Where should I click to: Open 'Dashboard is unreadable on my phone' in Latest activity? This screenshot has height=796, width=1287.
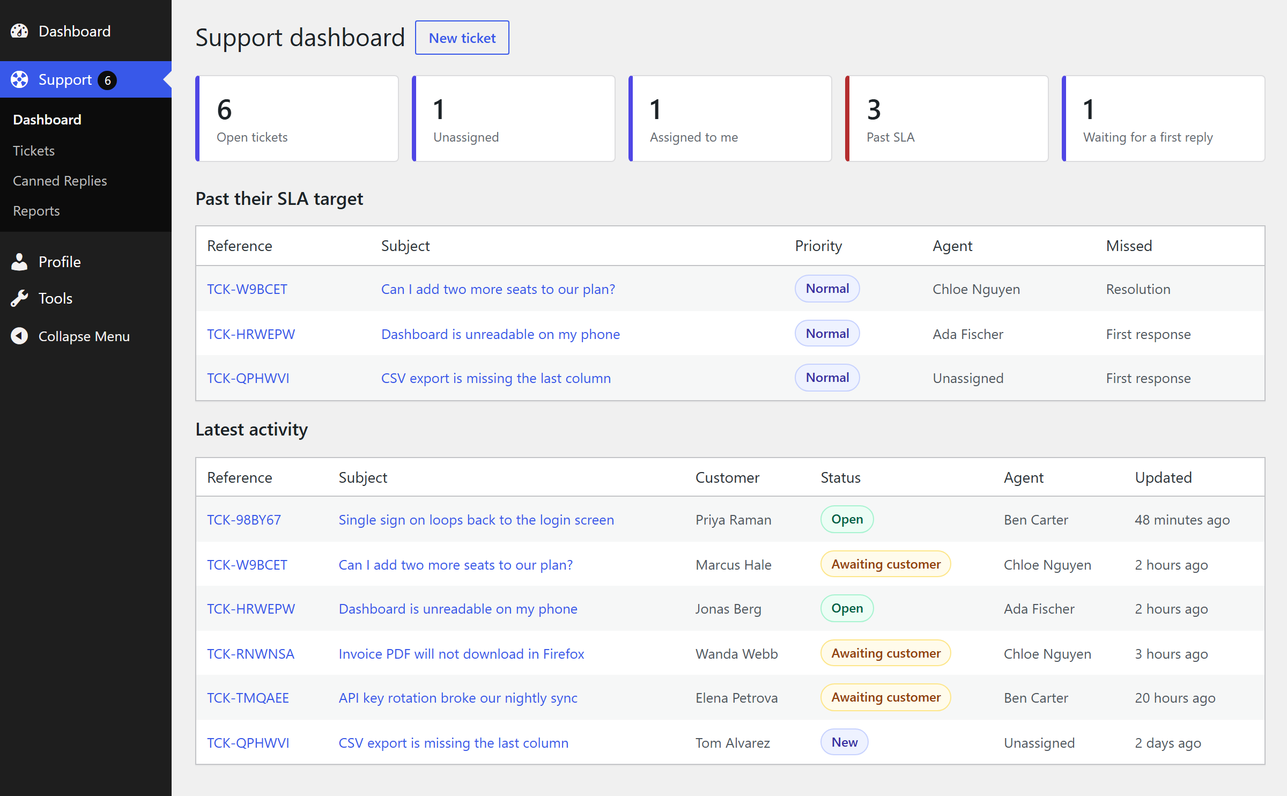click(x=458, y=609)
